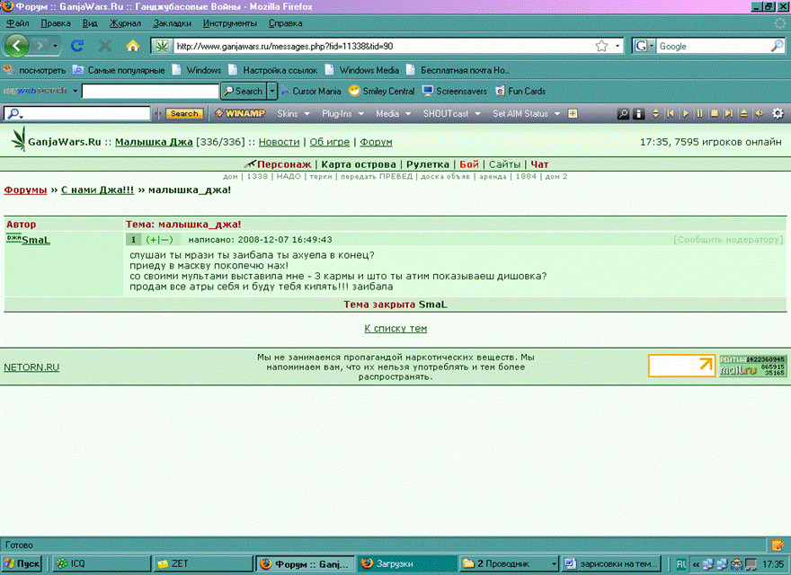
Task: Open the Файл menu
Action: pyautogui.click(x=18, y=23)
